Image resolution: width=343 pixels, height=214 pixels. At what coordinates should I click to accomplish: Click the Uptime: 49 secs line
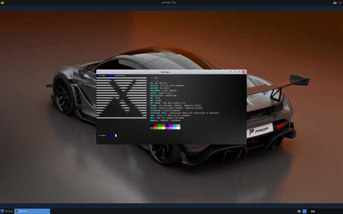tap(159, 88)
